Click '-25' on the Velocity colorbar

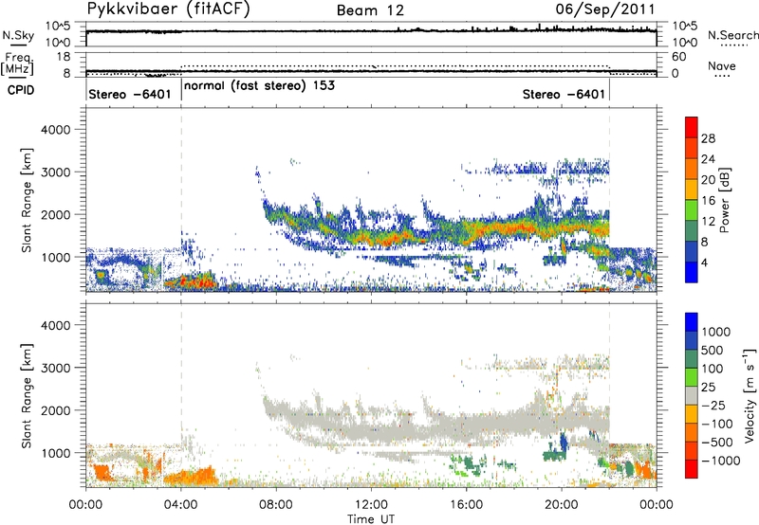[713, 405]
